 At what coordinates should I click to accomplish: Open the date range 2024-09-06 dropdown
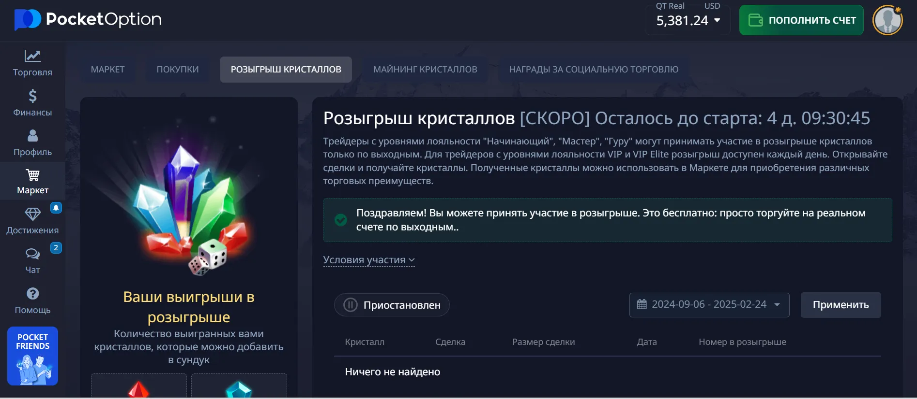tap(709, 305)
